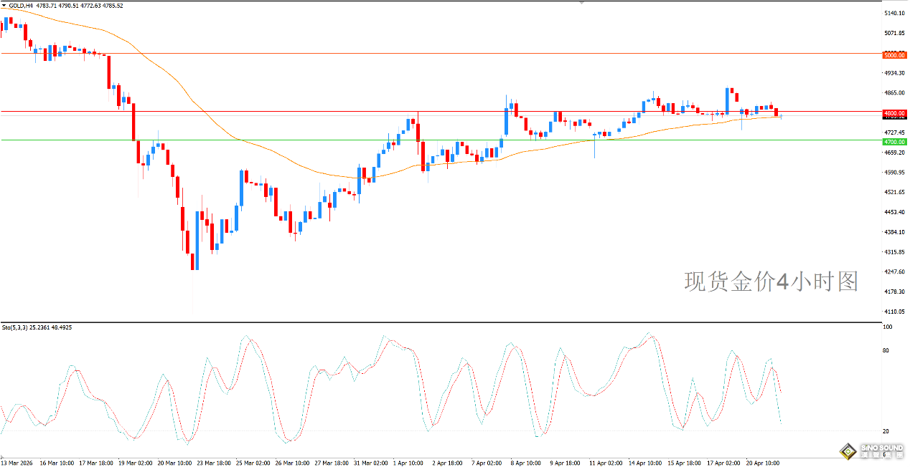
Task: Click the 5140.10 price scale value
Action: [894, 14]
